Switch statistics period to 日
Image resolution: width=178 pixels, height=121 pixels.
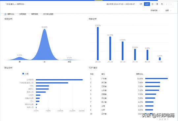coord(153,4)
